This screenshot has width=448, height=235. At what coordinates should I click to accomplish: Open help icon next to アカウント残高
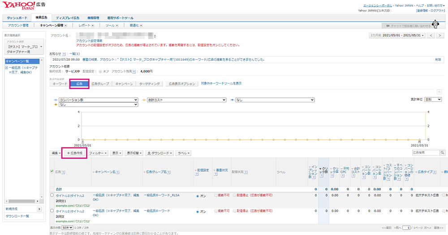point(134,71)
